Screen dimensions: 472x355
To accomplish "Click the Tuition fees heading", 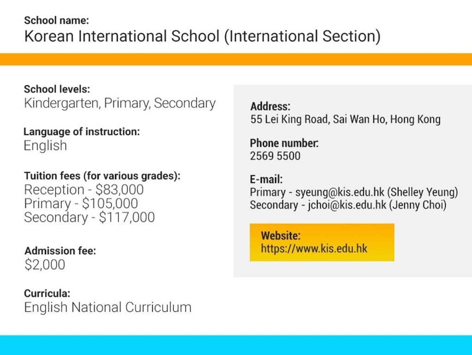I will click(x=102, y=176).
